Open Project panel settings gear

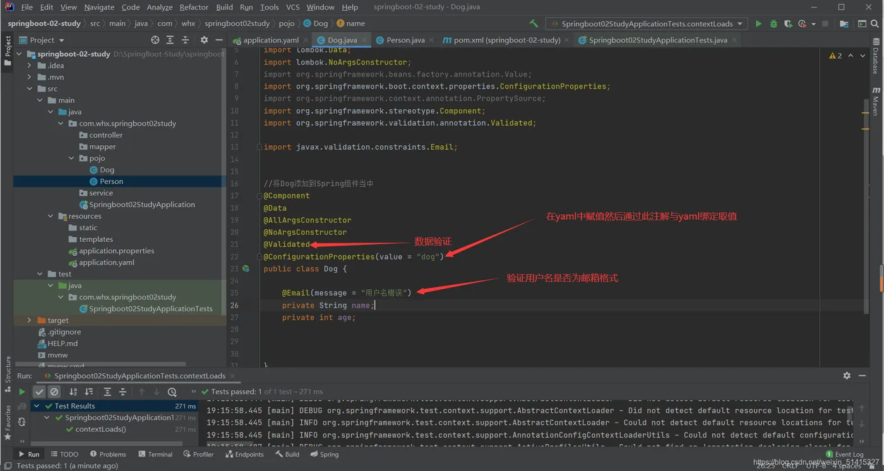click(204, 40)
